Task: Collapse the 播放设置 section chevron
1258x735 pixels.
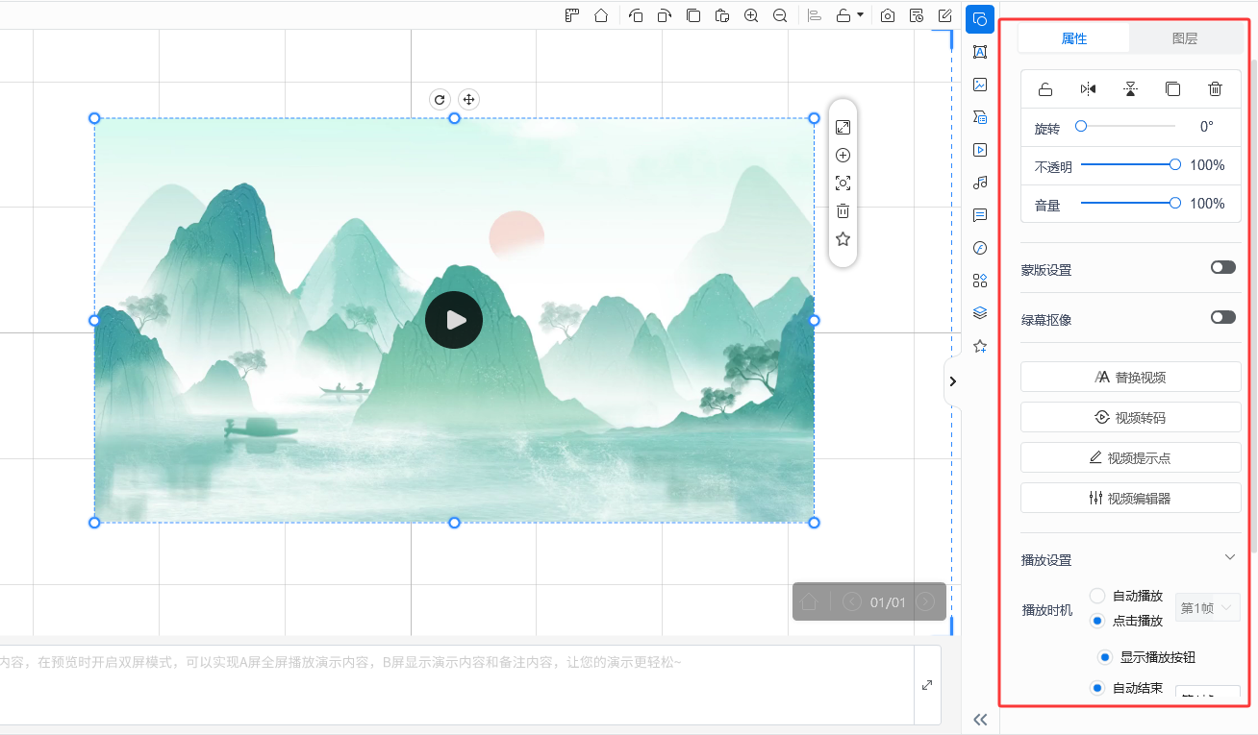Action: pyautogui.click(x=1229, y=557)
